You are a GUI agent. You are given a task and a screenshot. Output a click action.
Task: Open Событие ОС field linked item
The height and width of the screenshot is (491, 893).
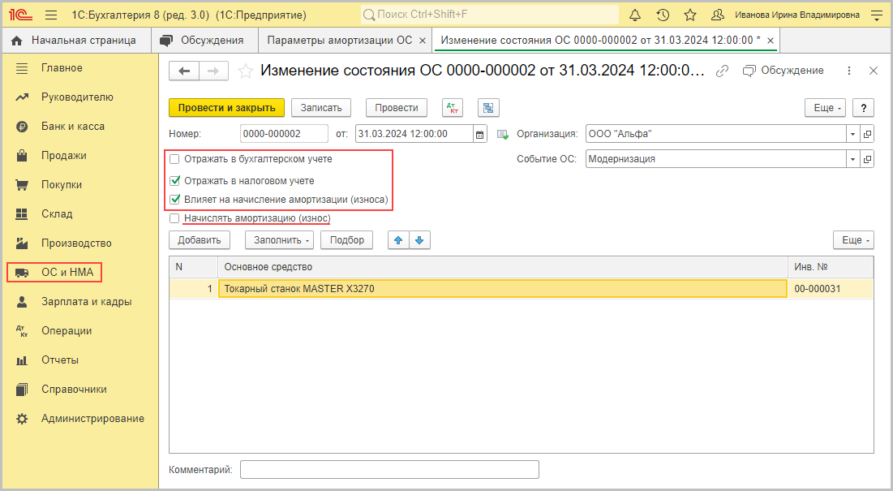[x=867, y=159]
